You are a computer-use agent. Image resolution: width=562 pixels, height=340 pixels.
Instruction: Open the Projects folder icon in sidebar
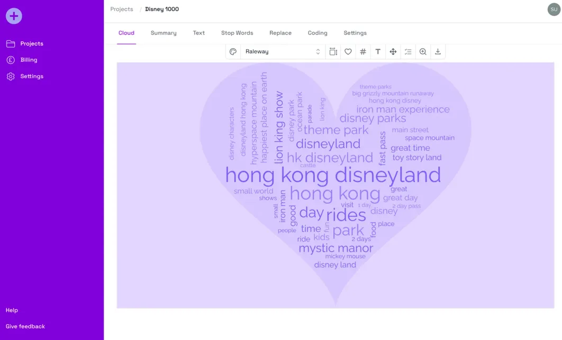11,44
